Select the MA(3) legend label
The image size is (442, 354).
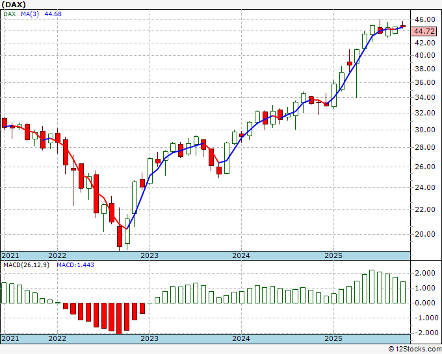[30, 14]
